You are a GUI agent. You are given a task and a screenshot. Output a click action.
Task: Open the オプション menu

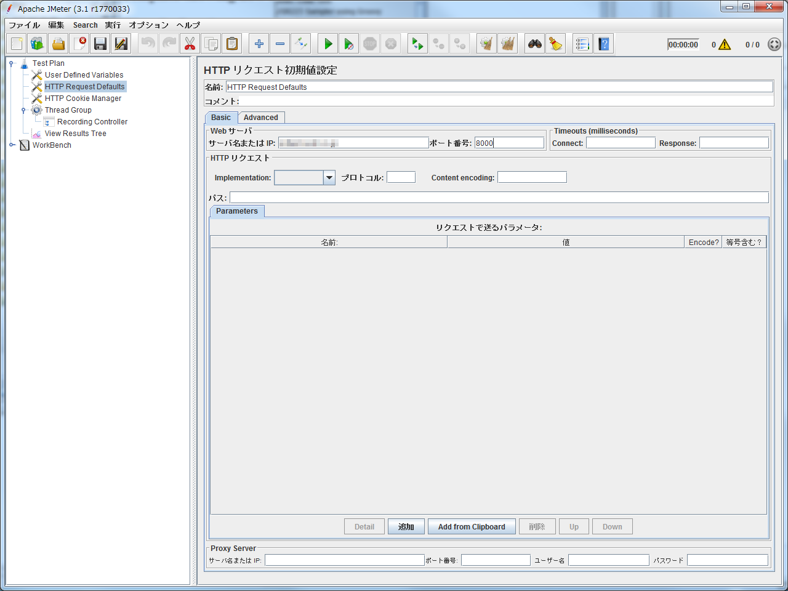pos(148,25)
